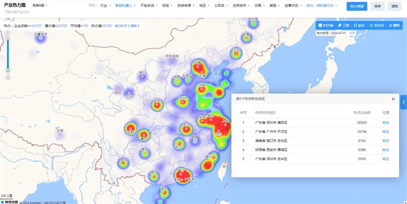The height and width of the screenshot is (204, 407).
Task: Select the 多边形 polygon drawing tool
Action: point(377,26)
